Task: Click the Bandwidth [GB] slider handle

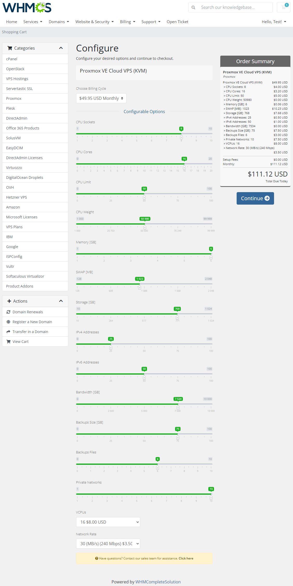Action: [x=178, y=407]
